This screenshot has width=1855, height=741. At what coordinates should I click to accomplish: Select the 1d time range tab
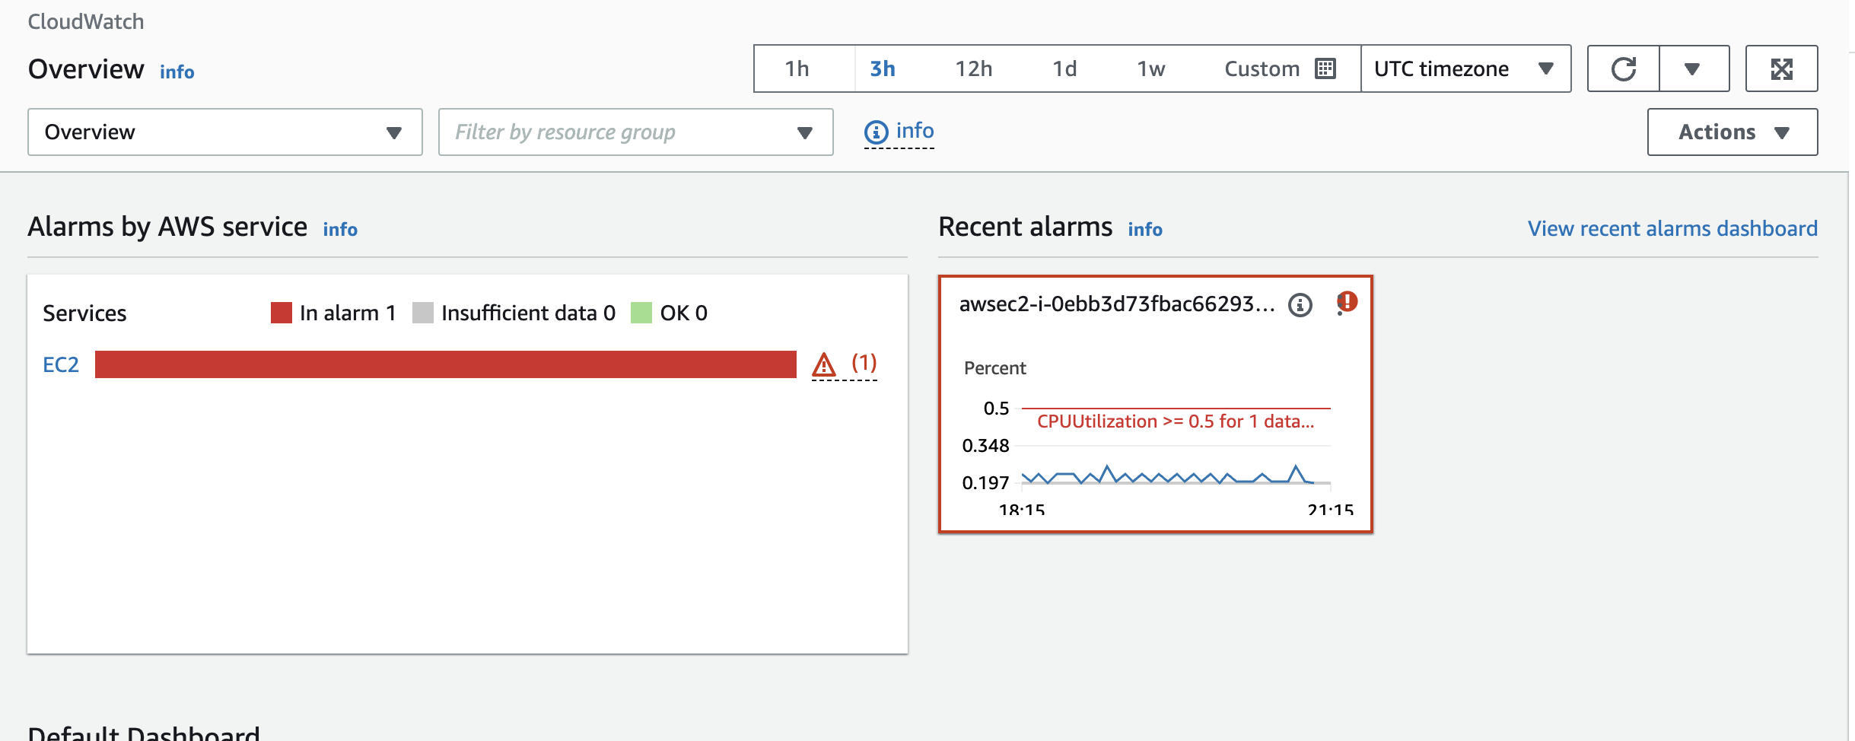(1064, 69)
